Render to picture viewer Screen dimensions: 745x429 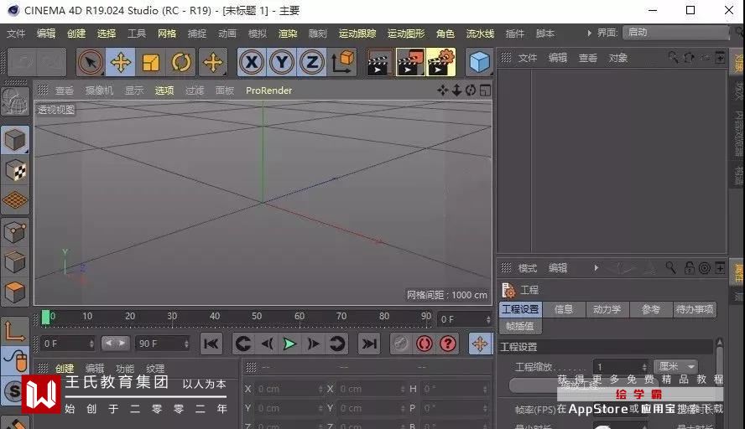tap(410, 62)
